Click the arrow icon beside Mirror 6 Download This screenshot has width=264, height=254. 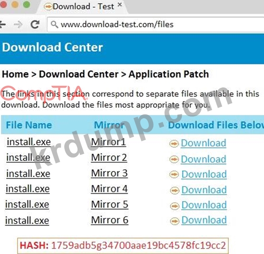pyautogui.click(x=175, y=221)
